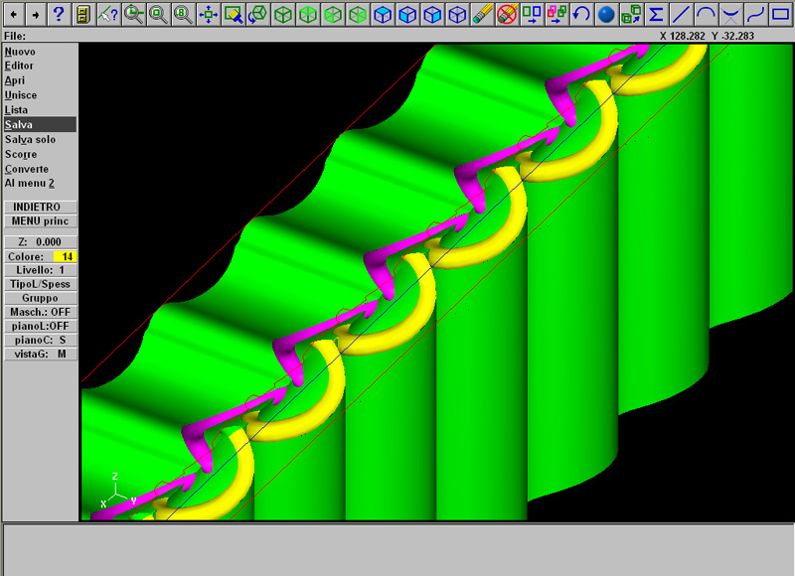The height and width of the screenshot is (576, 795).
Task: Click the multicolor squares copy icon
Action: pyautogui.click(x=556, y=15)
